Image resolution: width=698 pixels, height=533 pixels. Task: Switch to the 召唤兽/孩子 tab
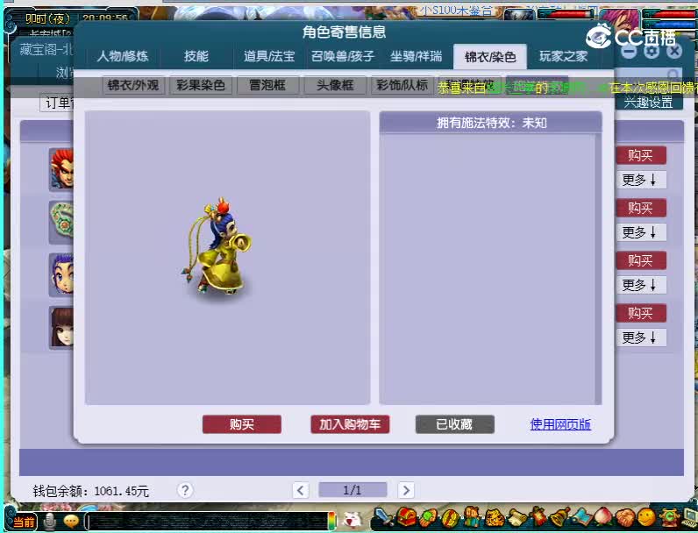(x=342, y=56)
